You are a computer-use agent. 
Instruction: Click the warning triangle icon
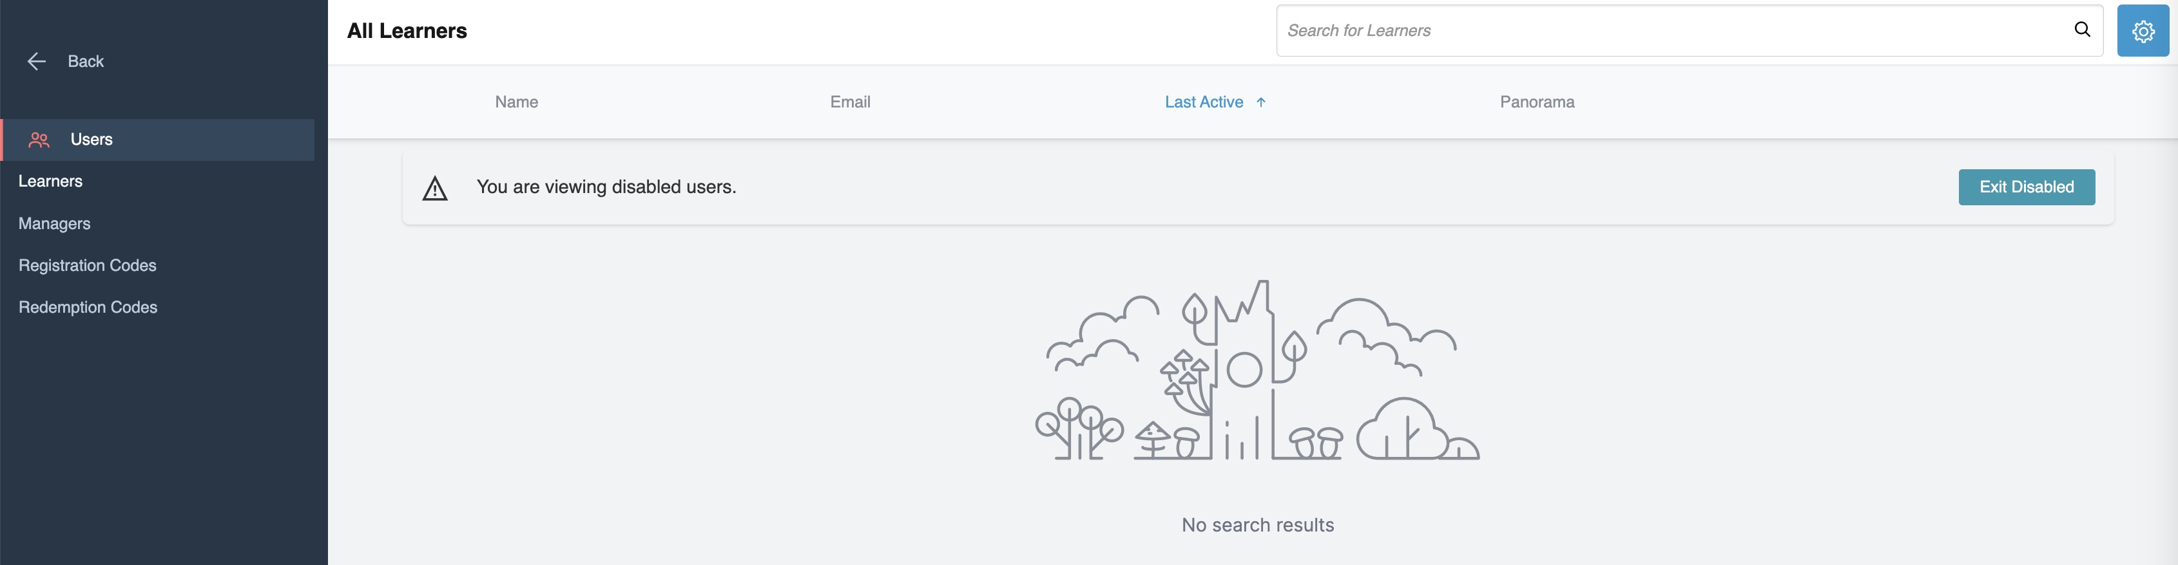click(434, 187)
